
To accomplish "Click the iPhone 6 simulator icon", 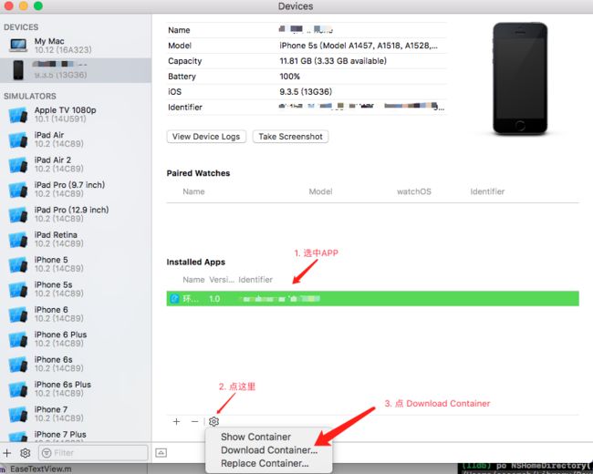I will (18, 314).
